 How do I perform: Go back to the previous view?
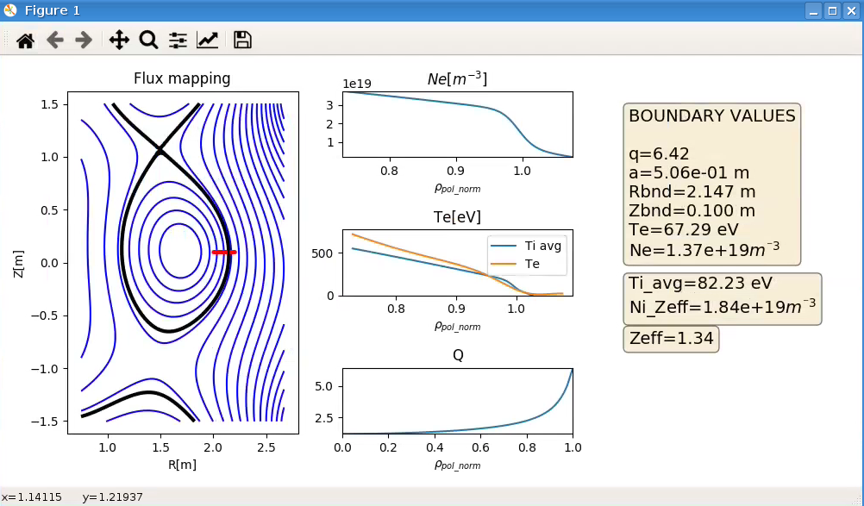(x=54, y=41)
